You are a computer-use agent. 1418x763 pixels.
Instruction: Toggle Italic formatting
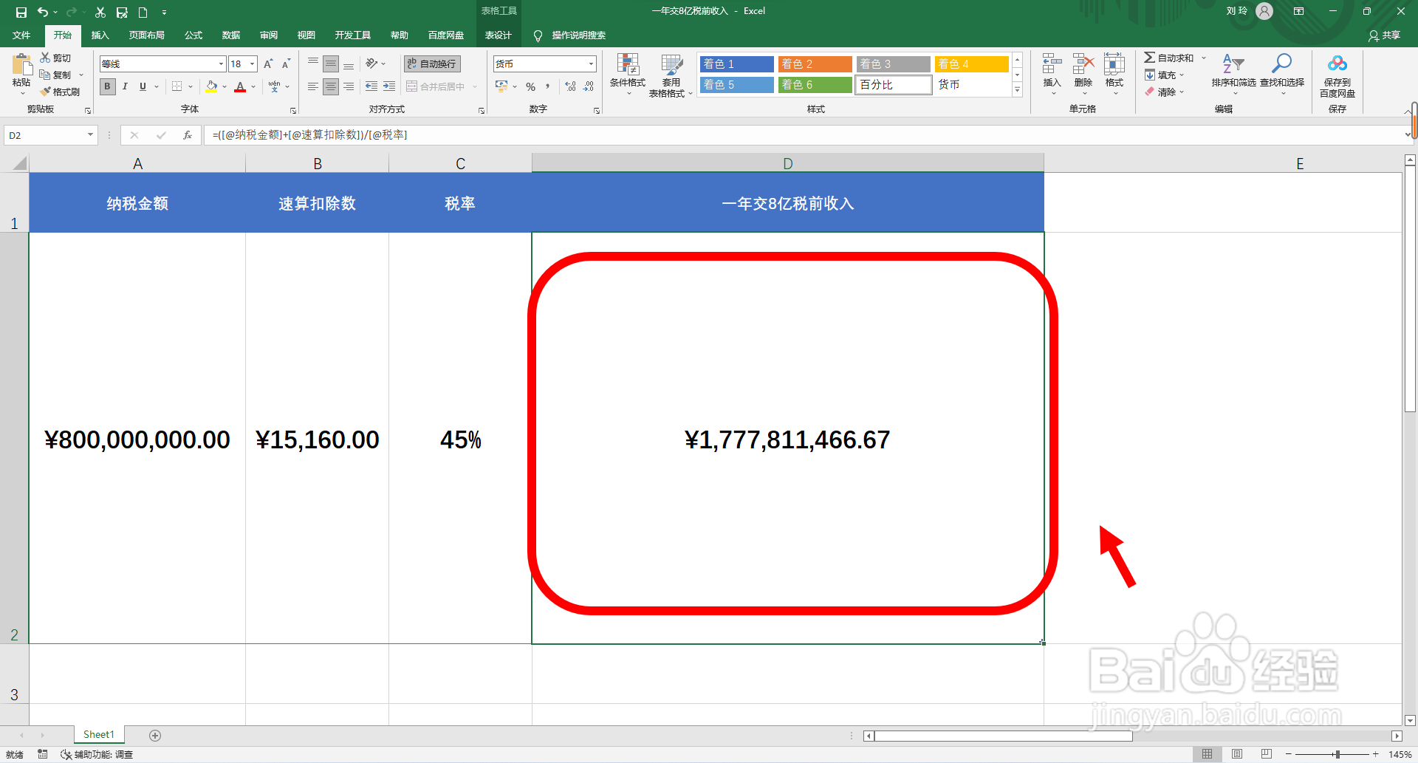125,86
